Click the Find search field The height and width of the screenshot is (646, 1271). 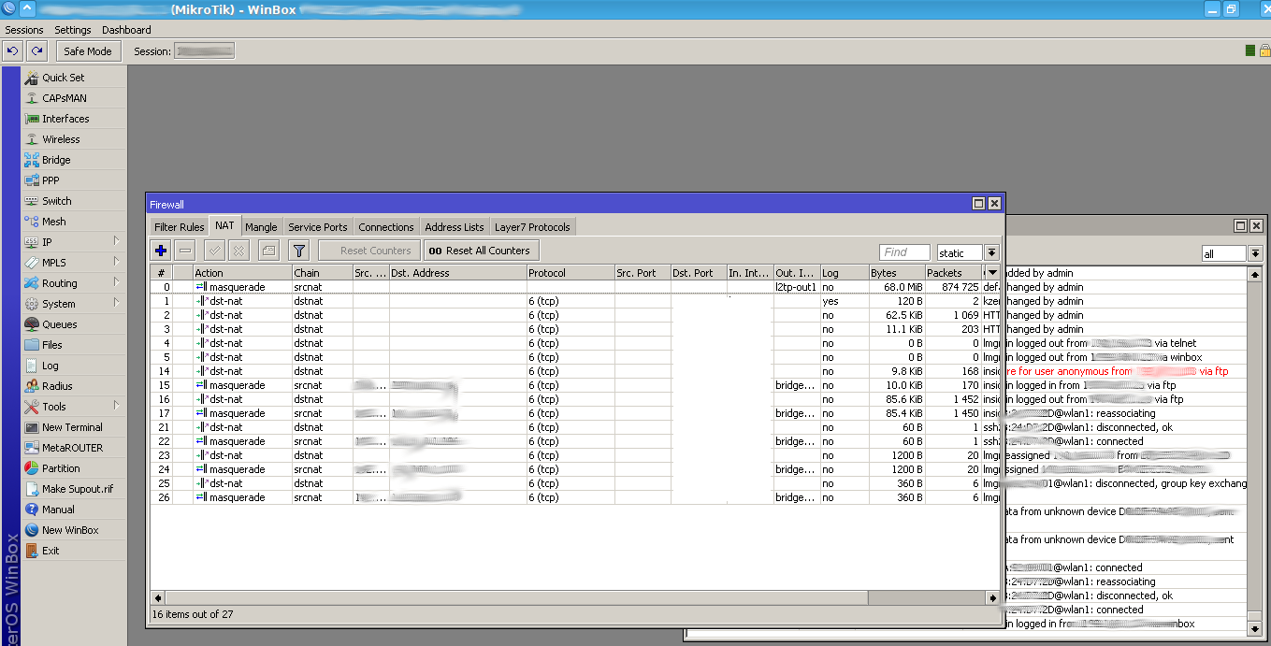tap(904, 252)
